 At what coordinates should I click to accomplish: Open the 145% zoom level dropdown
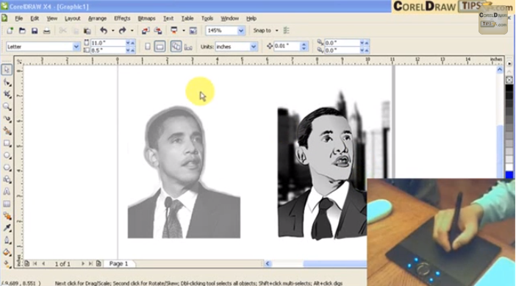[x=241, y=31]
